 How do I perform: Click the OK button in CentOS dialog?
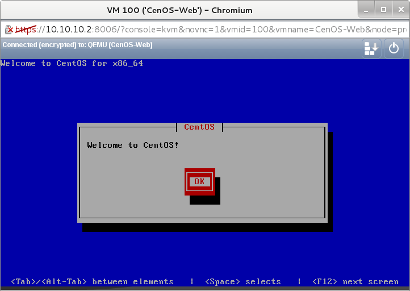point(200,182)
